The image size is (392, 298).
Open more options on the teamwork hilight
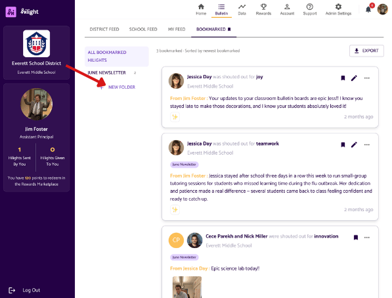point(367,145)
